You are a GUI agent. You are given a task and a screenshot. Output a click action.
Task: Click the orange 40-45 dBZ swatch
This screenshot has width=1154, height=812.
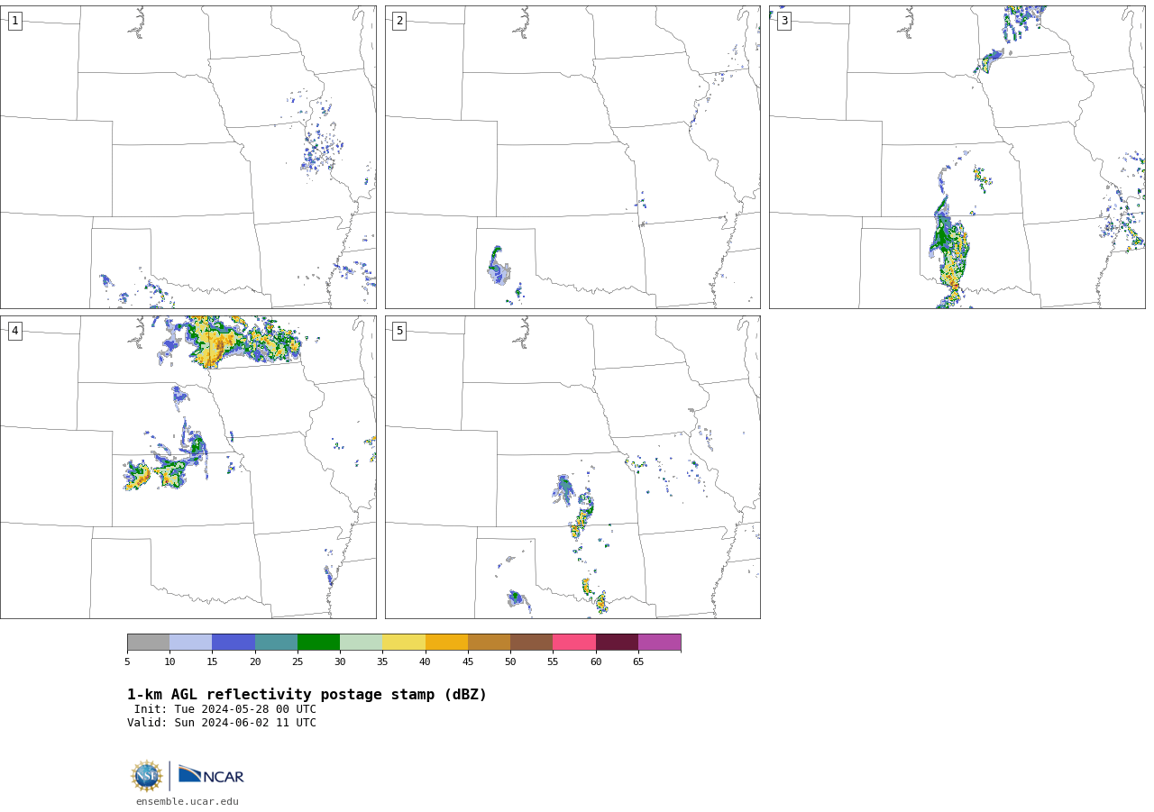446,642
